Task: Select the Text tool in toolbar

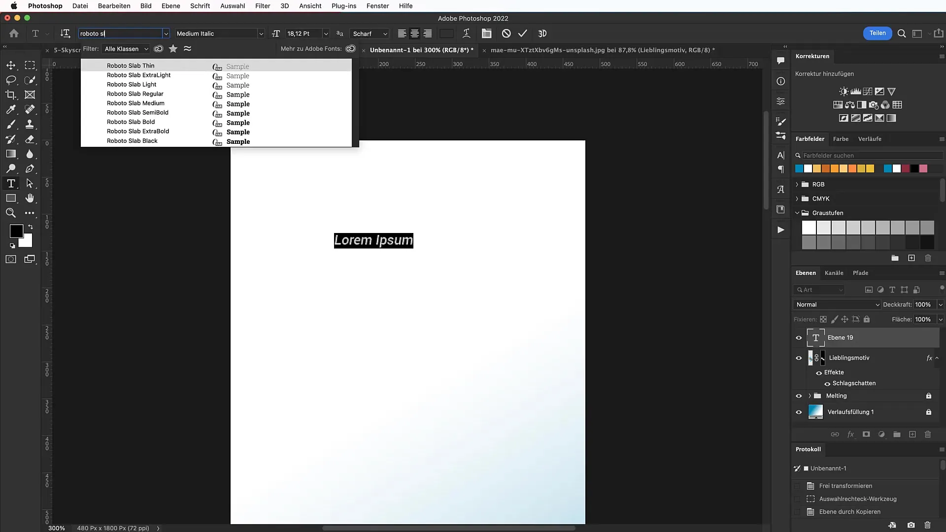Action: [x=11, y=184]
